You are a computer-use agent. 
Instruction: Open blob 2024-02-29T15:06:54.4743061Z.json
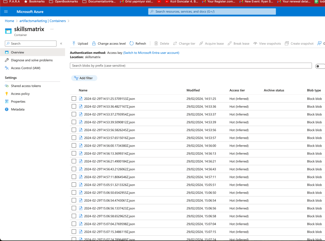pos(109,200)
